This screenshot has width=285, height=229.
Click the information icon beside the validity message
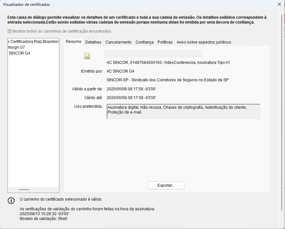(11, 201)
